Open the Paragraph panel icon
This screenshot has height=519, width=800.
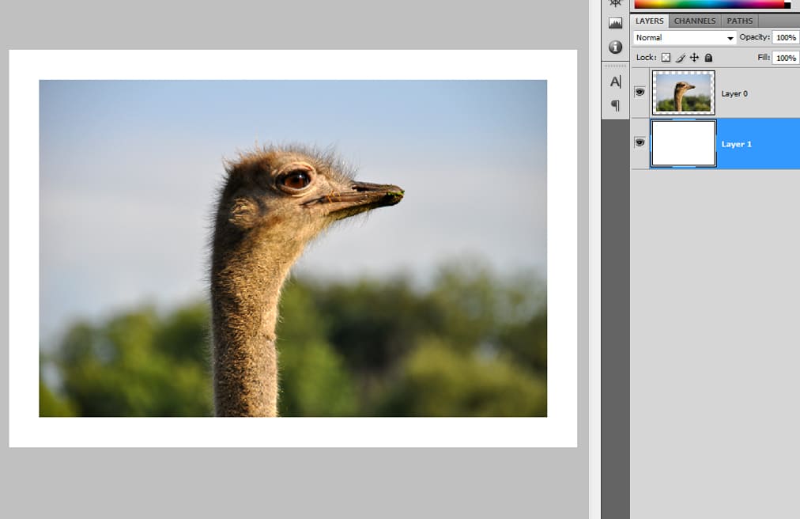[615, 105]
